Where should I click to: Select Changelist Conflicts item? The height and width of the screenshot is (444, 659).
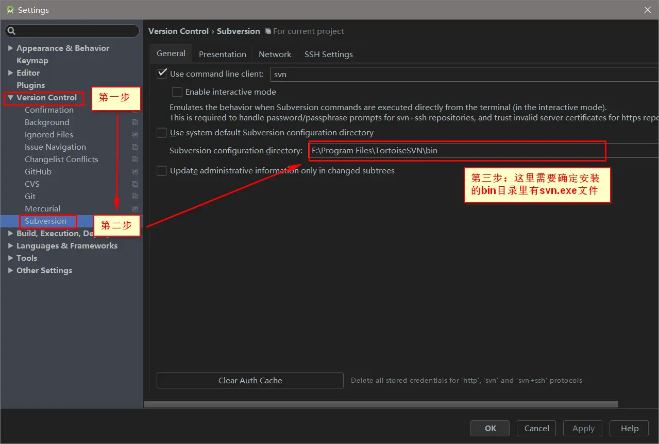(61, 159)
